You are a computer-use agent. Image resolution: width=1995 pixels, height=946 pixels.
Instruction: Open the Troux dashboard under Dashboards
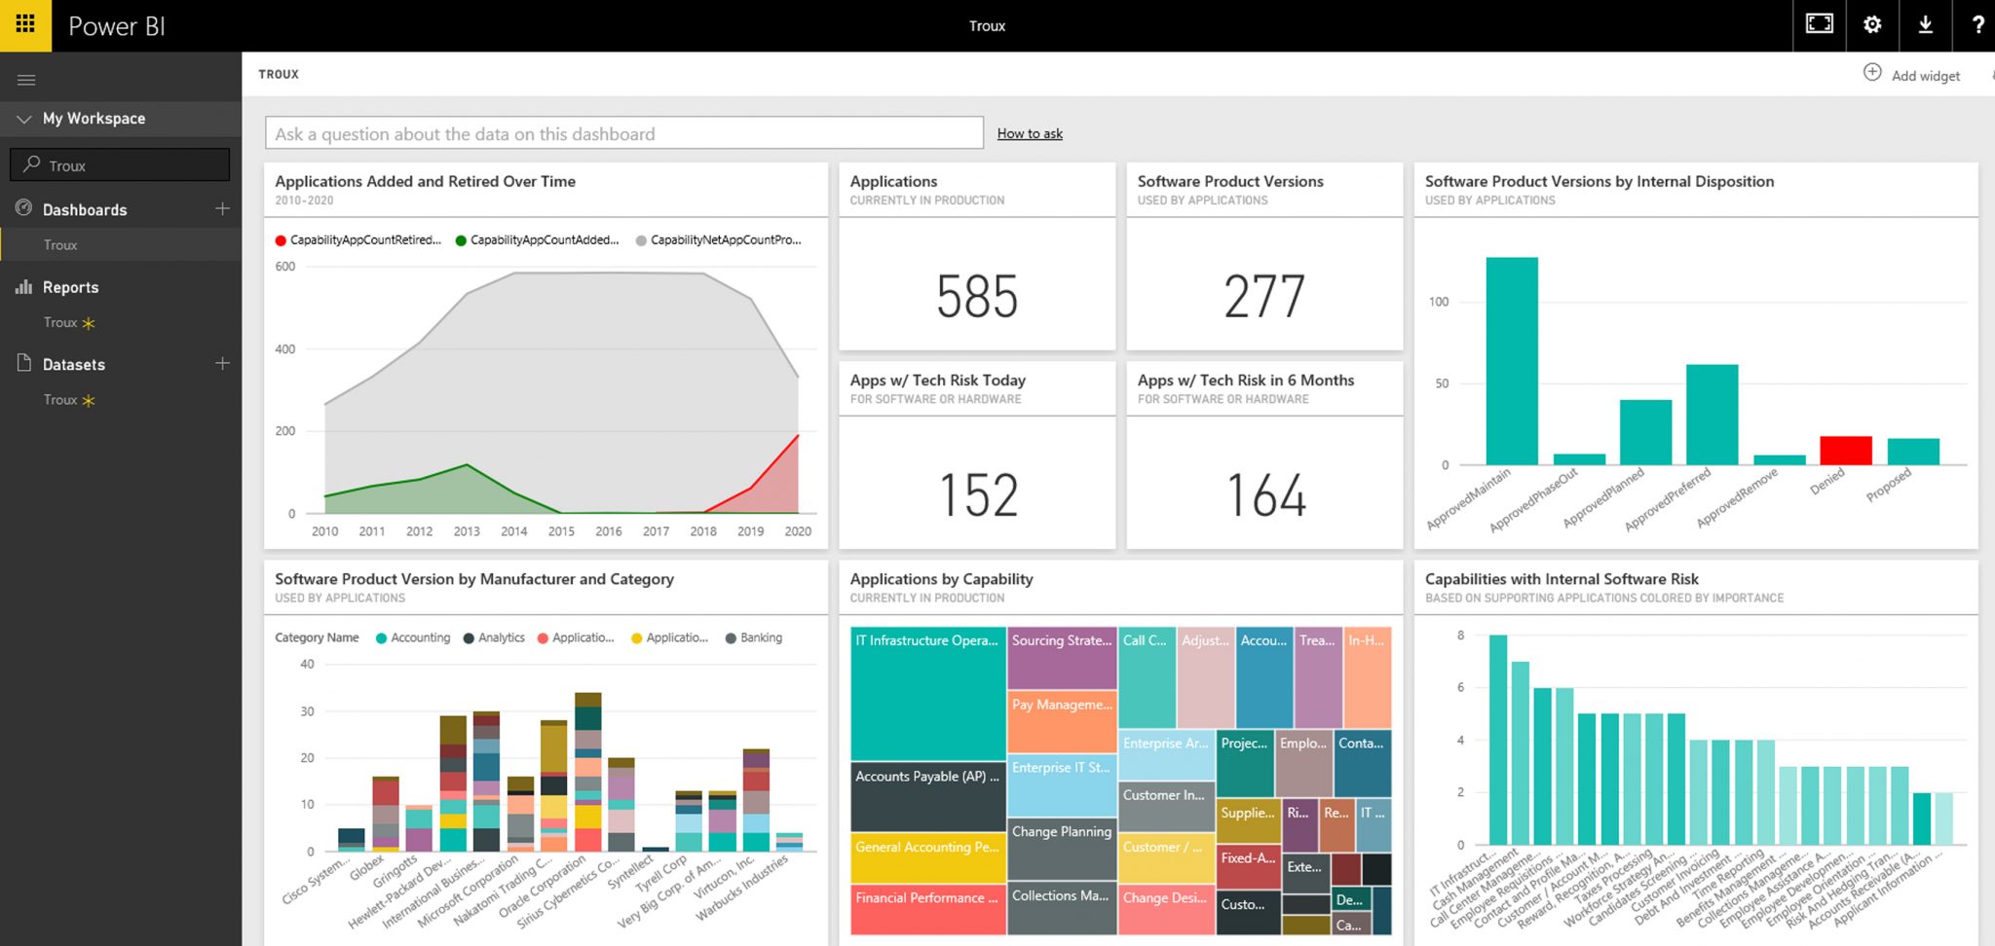(60, 244)
